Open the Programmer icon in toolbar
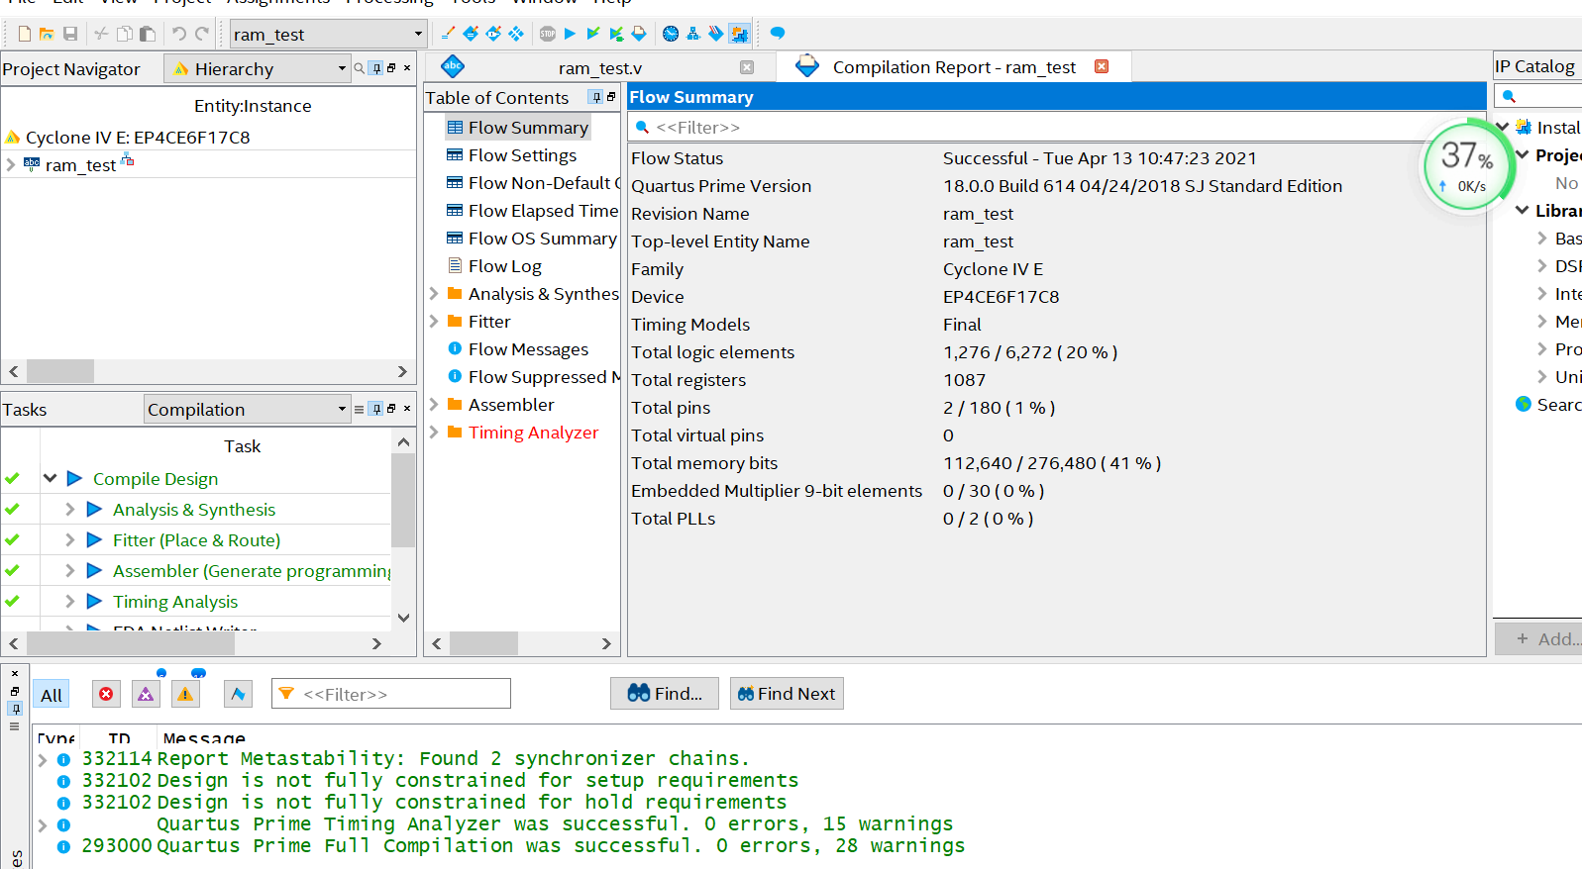 click(x=716, y=34)
